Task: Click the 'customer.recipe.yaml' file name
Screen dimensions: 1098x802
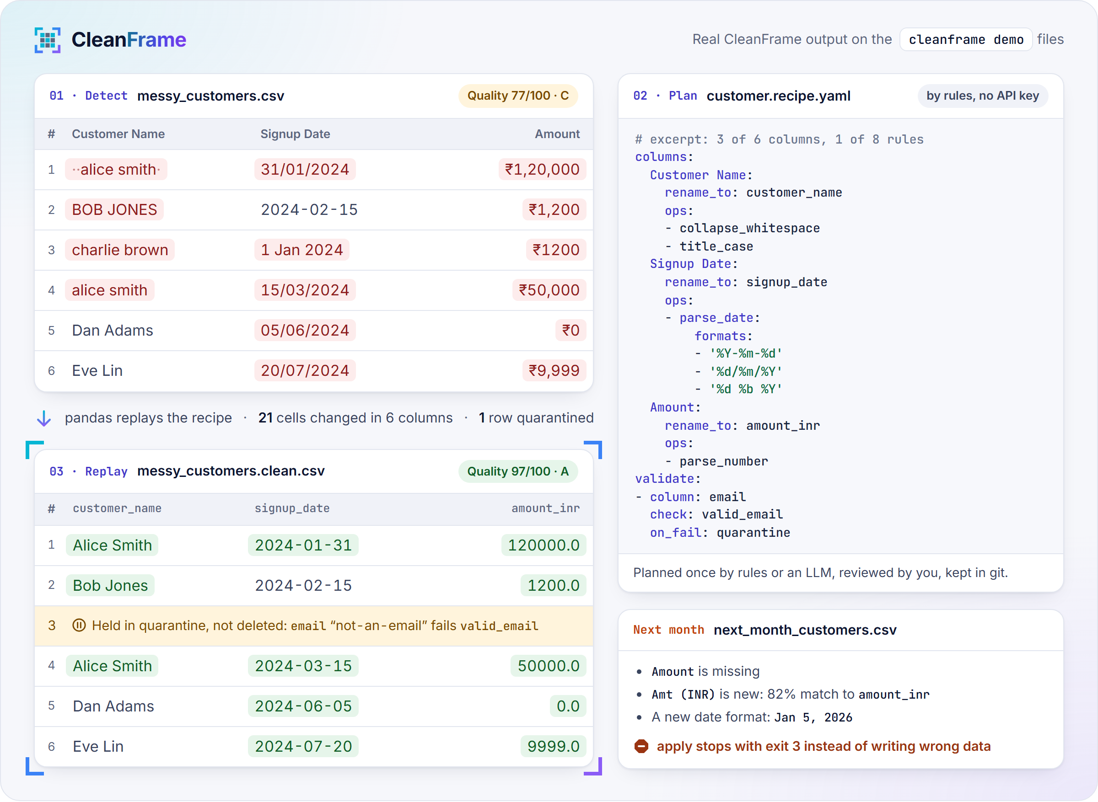Action: [779, 96]
